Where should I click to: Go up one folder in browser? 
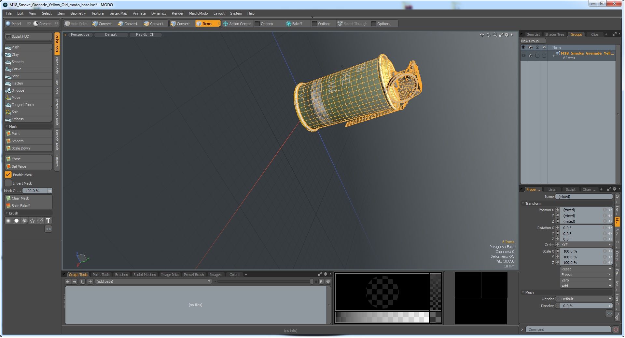[x=82, y=282]
